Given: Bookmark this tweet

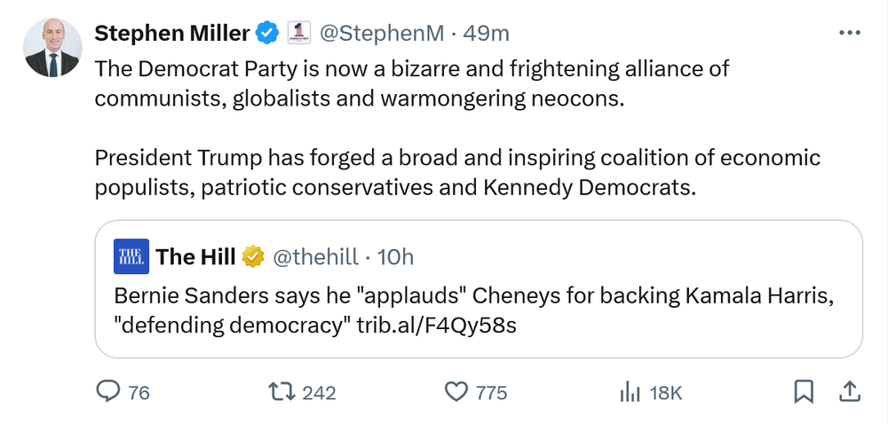Looking at the screenshot, I should tap(804, 391).
